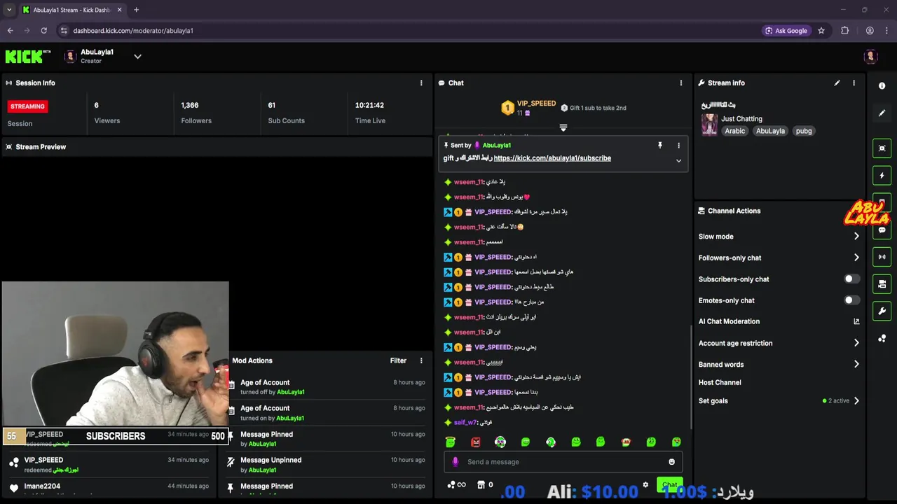Click Ask Google button

[x=785, y=31]
